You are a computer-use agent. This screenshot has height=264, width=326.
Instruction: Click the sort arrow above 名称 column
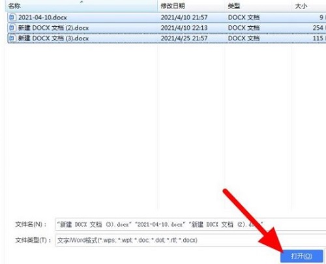coord(81,2)
